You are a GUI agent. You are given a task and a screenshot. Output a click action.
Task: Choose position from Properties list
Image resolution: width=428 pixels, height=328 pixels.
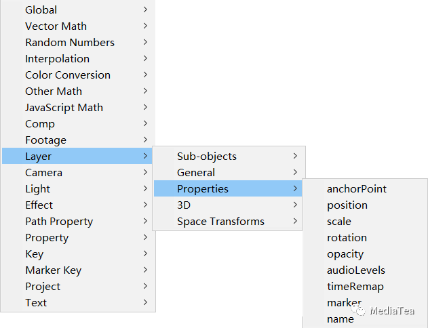pyautogui.click(x=347, y=205)
